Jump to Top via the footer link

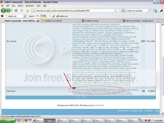(157, 111)
